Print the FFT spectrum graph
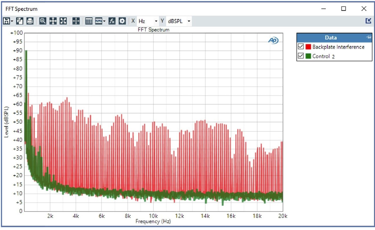Image resolution: width=375 pixels, height=230 pixels. [30, 21]
